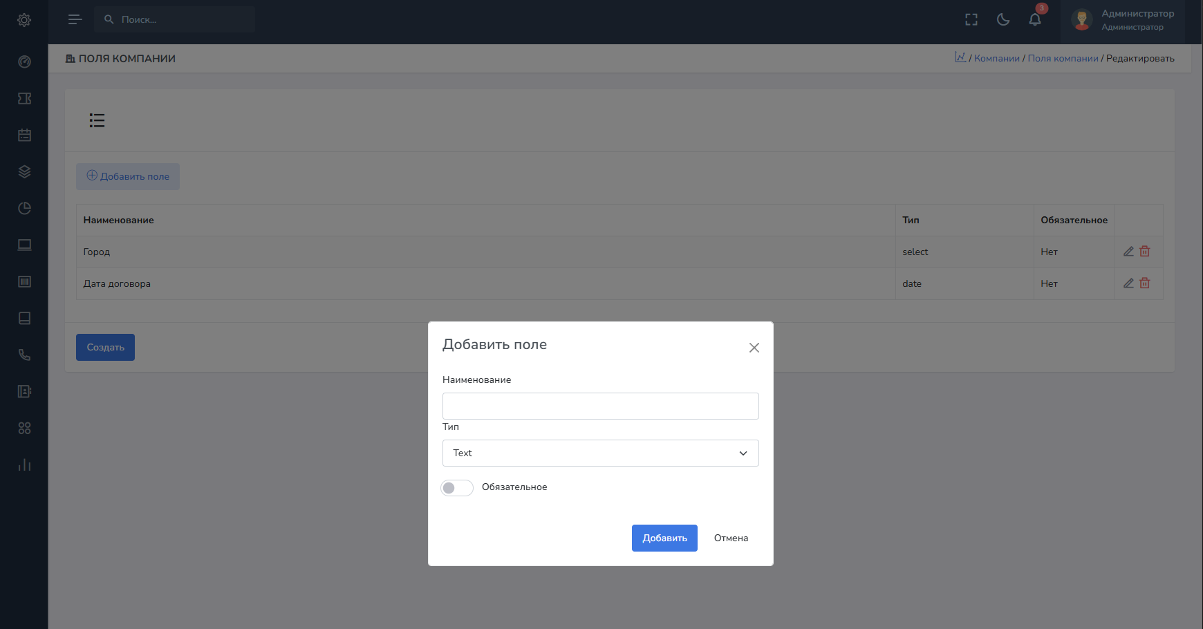The height and width of the screenshot is (629, 1203).
Task: Click the edit pencil for Город row
Action: (1128, 252)
